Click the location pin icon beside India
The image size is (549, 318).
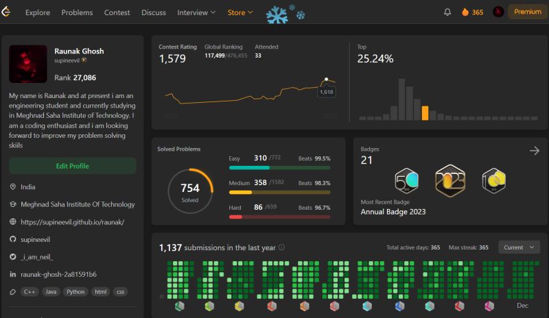[x=13, y=187]
